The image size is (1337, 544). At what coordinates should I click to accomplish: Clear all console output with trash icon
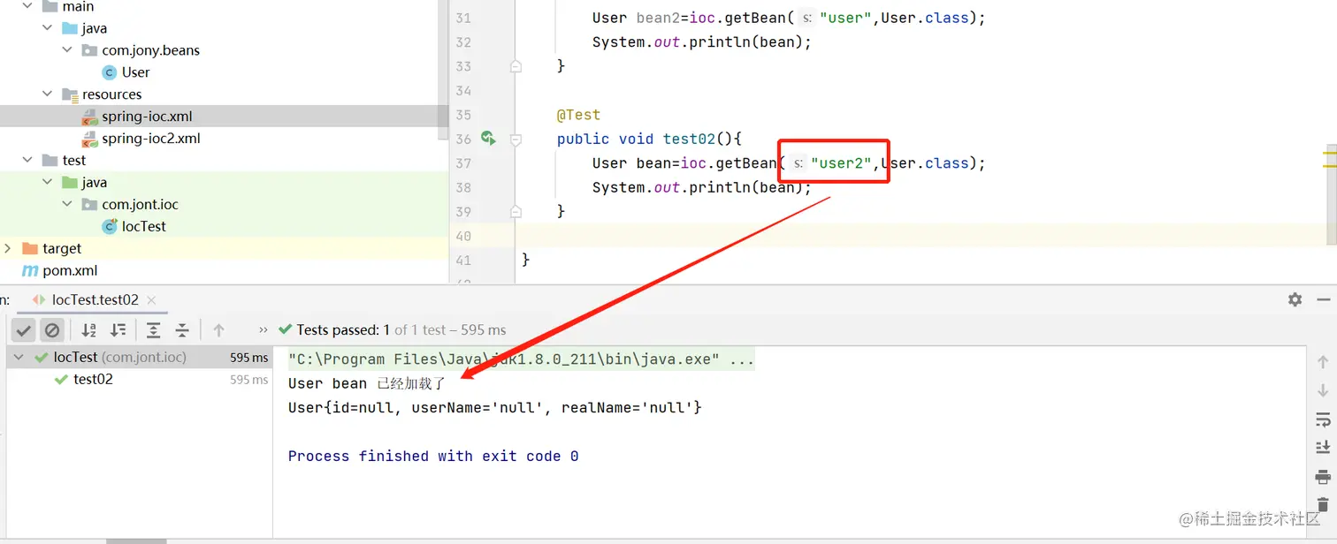(1323, 505)
